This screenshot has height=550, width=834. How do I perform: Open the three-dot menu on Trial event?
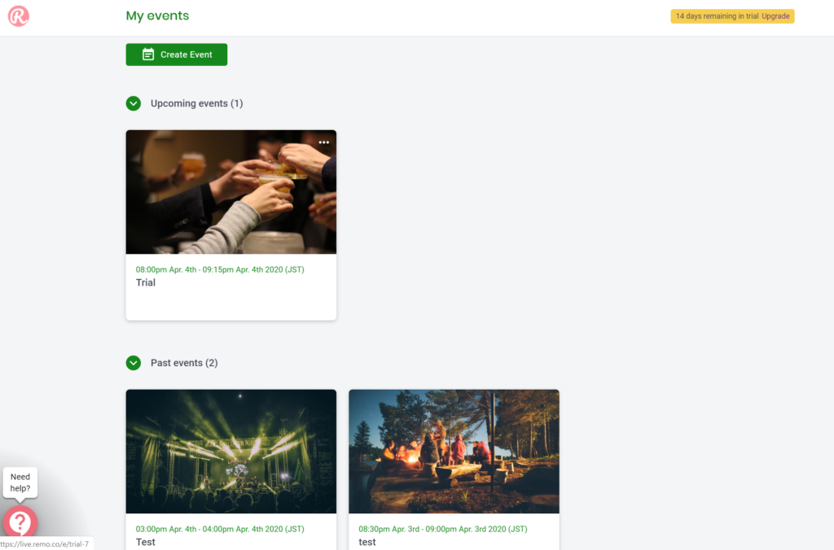point(324,142)
